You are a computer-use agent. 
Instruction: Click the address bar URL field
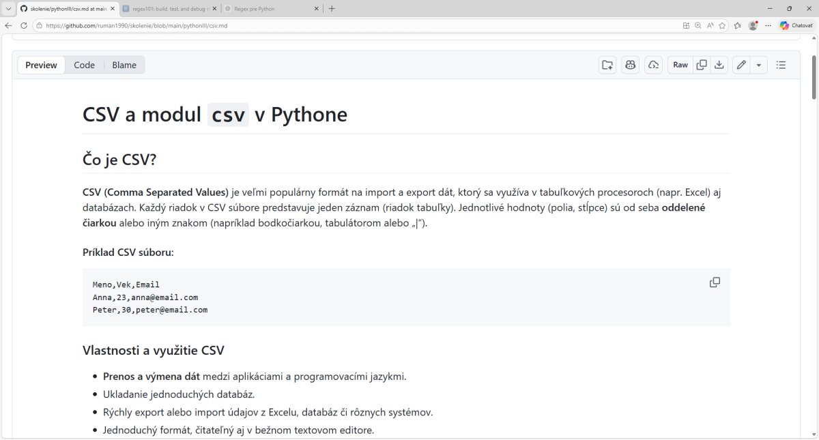355,25
